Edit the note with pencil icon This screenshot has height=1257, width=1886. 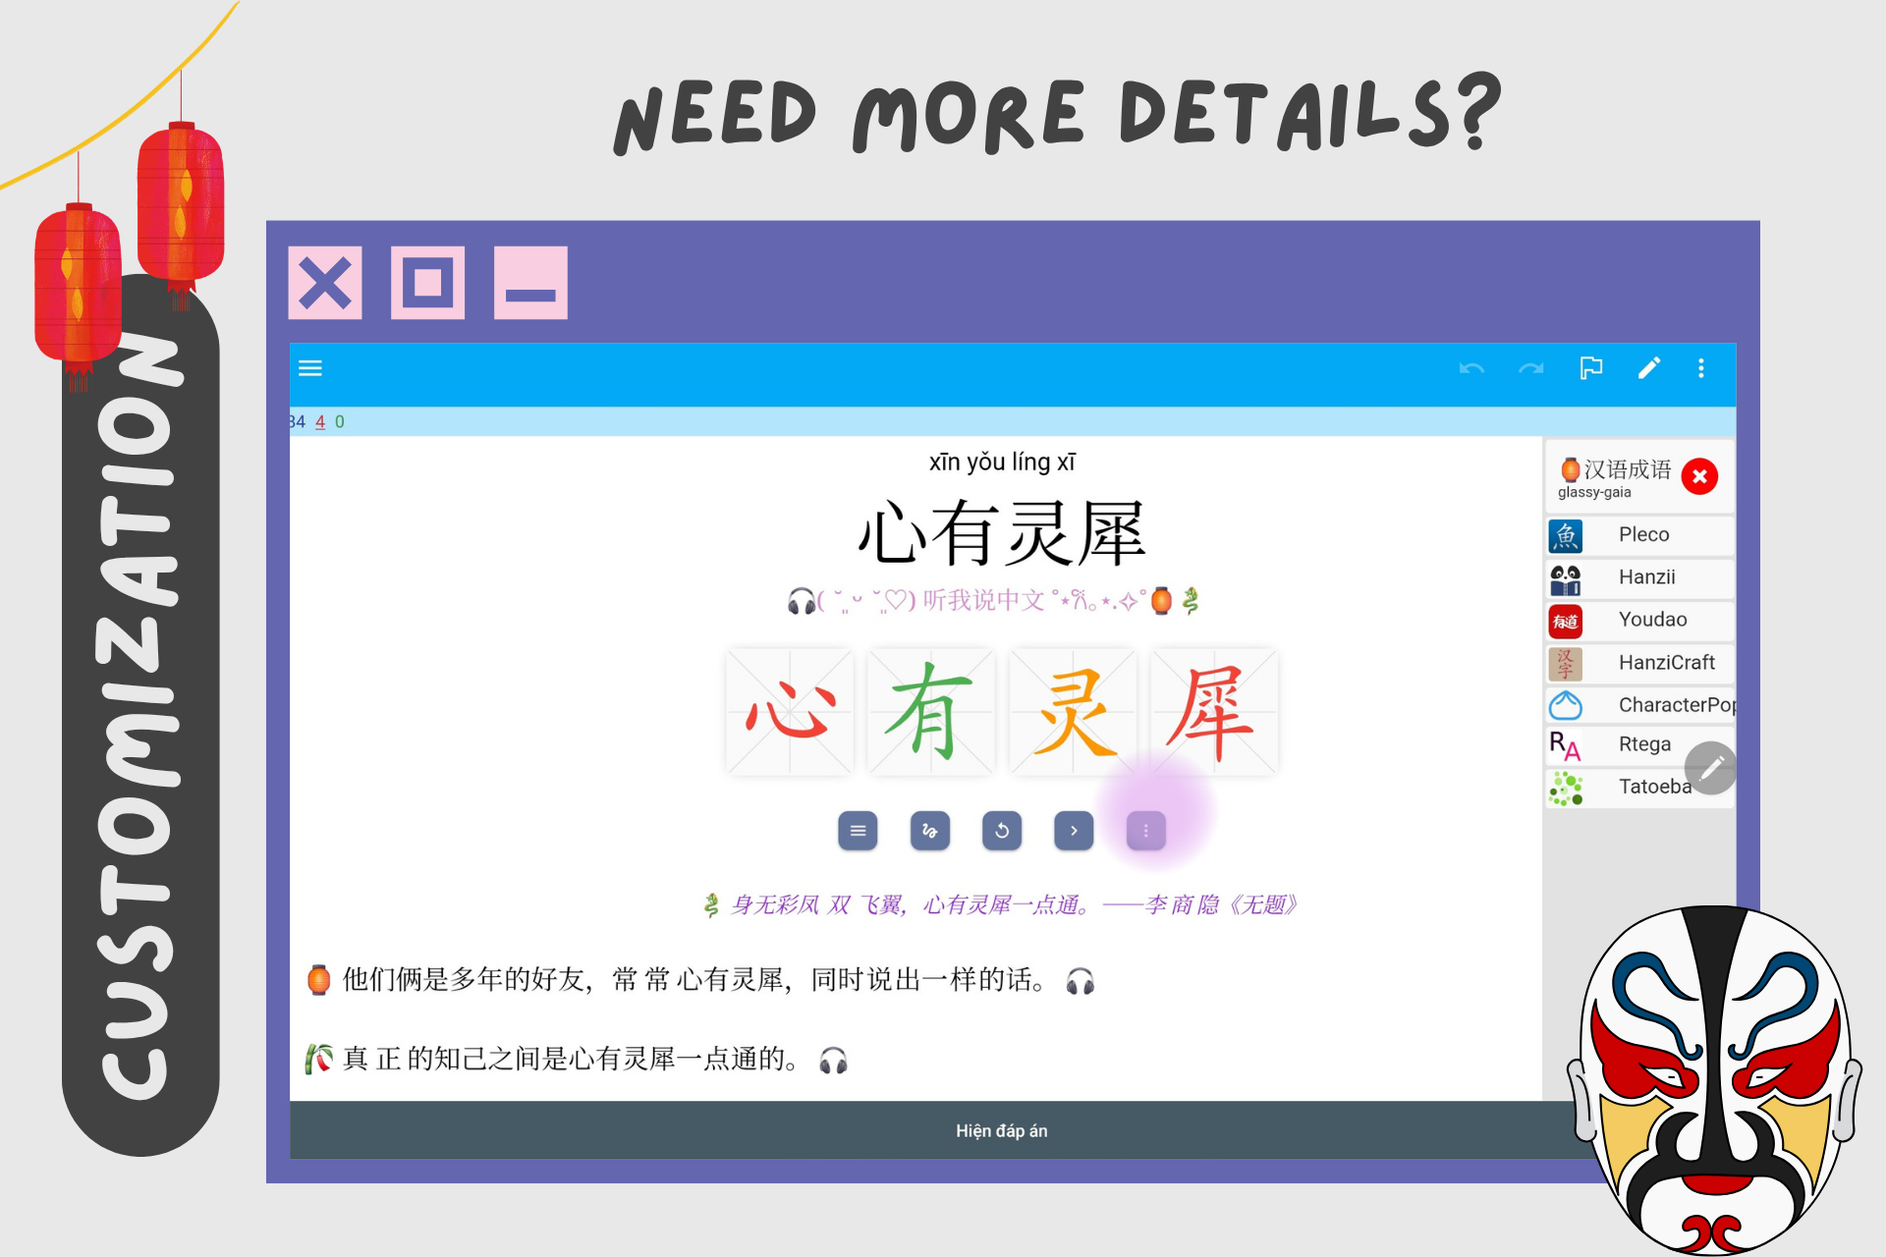pos(1648,368)
